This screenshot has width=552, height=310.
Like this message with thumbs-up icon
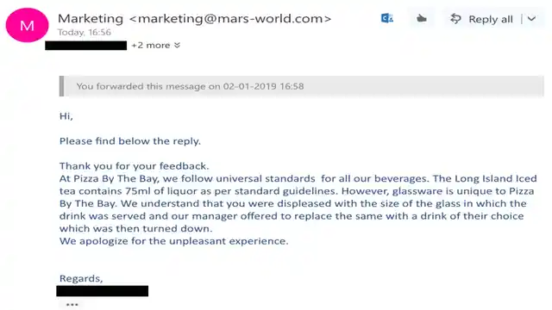422,18
